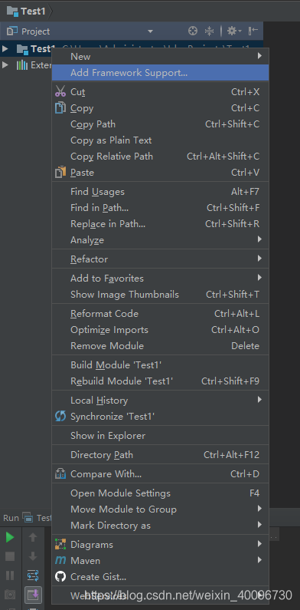Click the Maven m icon
The image size is (300, 610).
click(x=60, y=561)
